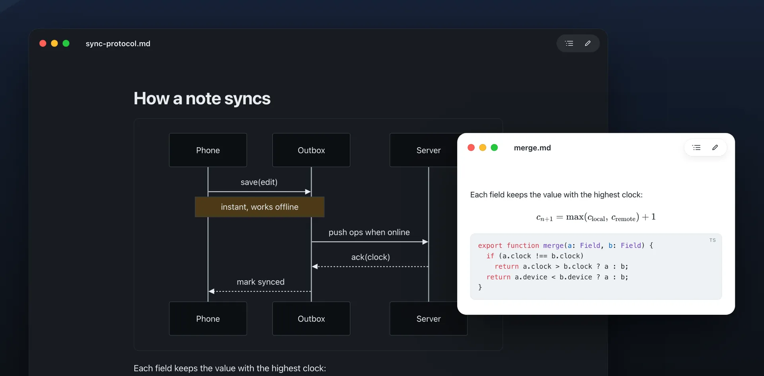Maximize sync-protocol.md window with green button

[x=66, y=43]
